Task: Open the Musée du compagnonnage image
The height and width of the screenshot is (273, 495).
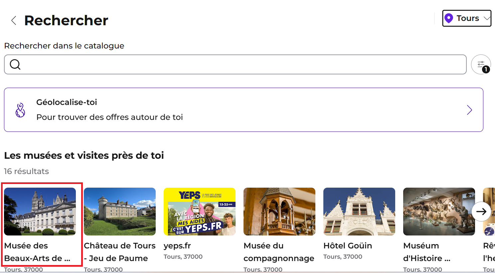Action: [x=279, y=212]
